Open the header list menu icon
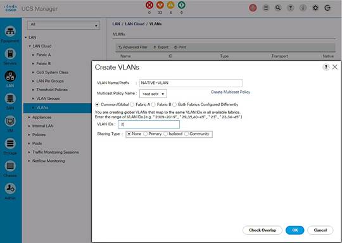The height and width of the screenshot is (243, 342). [265, 8]
